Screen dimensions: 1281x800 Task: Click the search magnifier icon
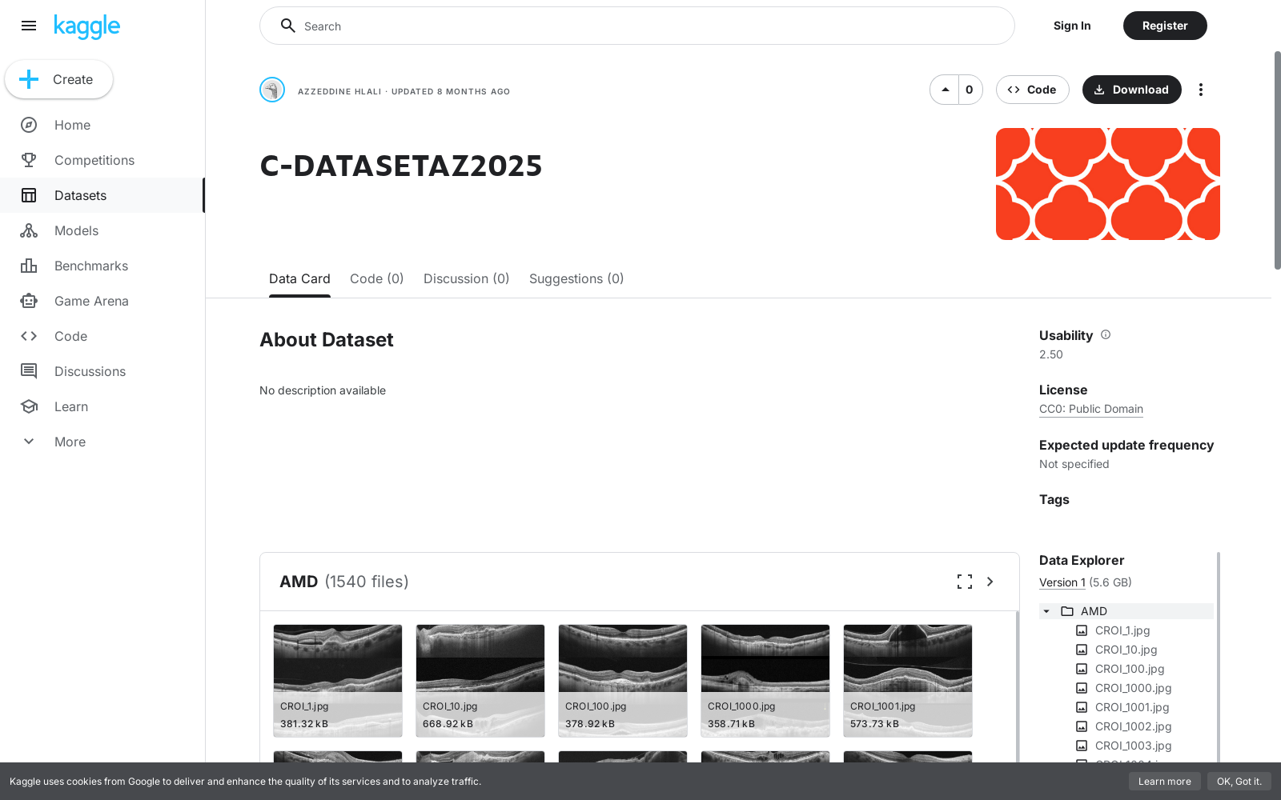(x=288, y=26)
